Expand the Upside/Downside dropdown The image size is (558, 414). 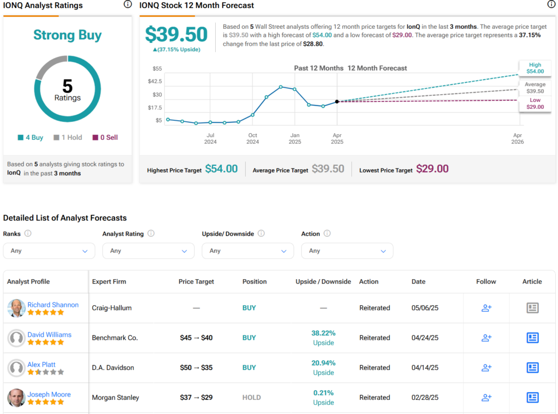(x=248, y=251)
